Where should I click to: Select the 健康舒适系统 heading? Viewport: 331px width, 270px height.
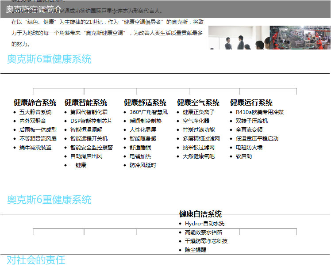(145, 103)
